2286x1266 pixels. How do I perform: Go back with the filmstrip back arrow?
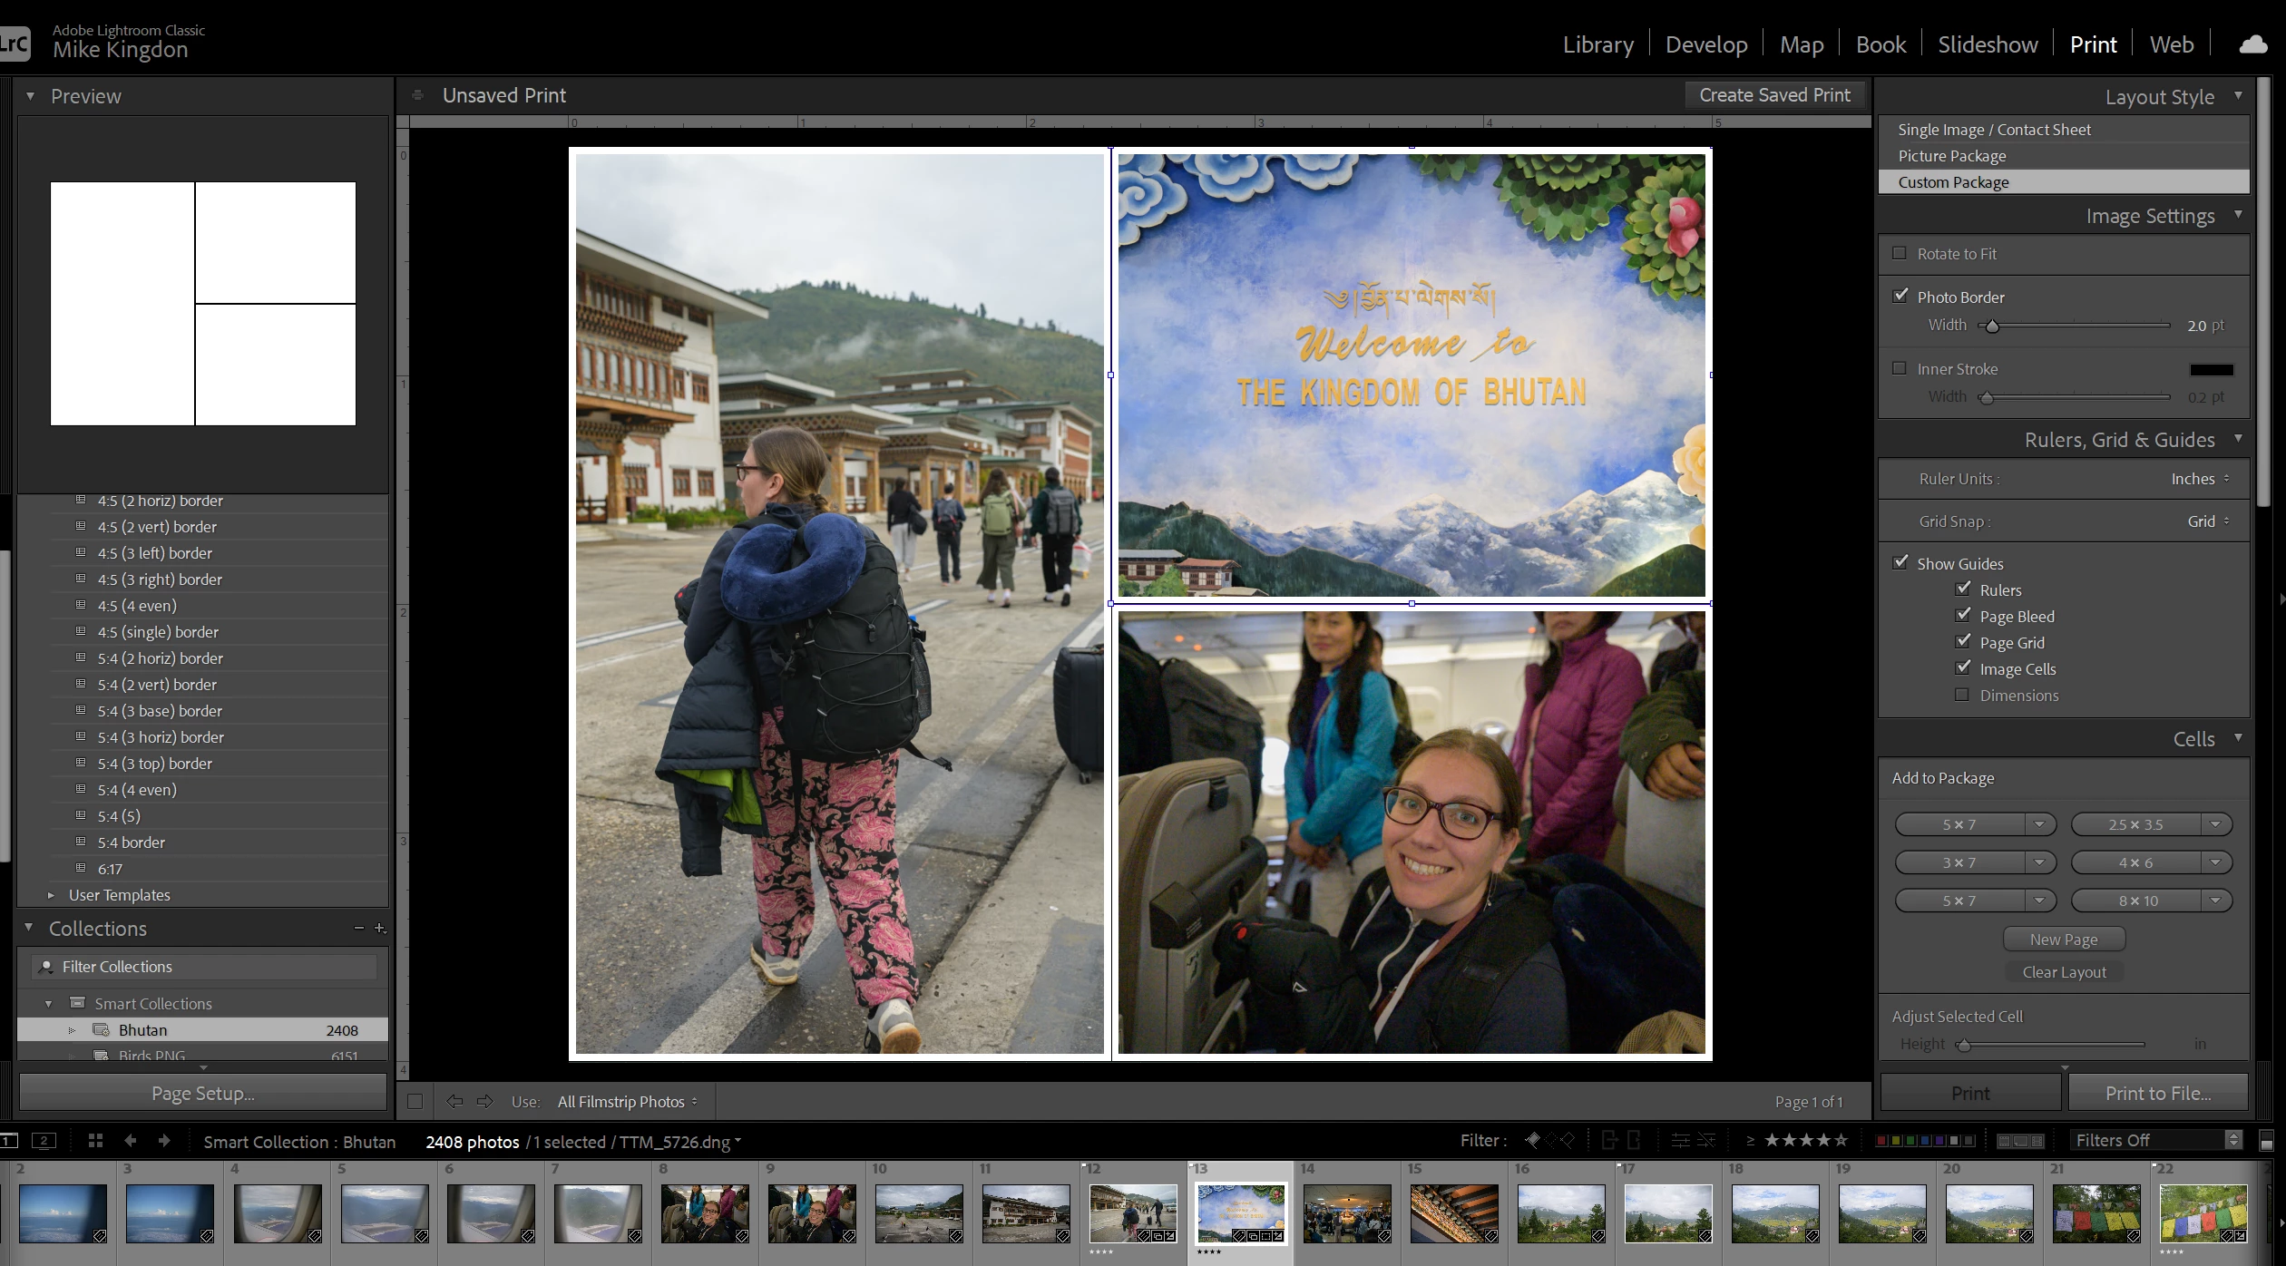(x=130, y=1141)
